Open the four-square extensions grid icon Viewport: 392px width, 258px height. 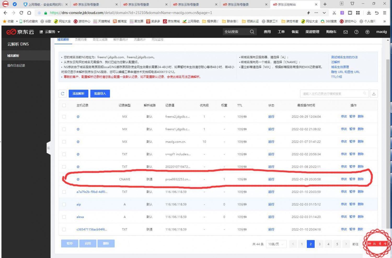tap(358, 13)
